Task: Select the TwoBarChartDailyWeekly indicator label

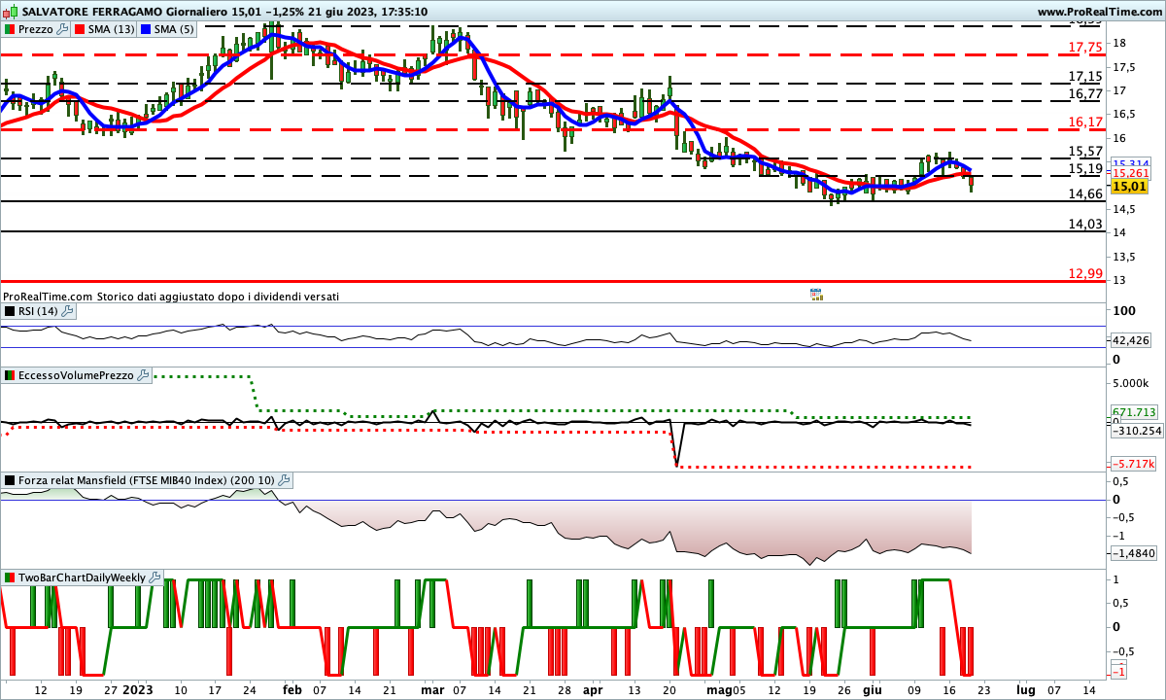Action: tap(83, 577)
